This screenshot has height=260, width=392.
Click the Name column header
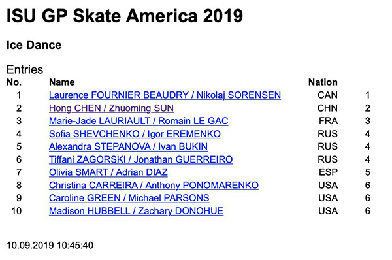coord(62,82)
